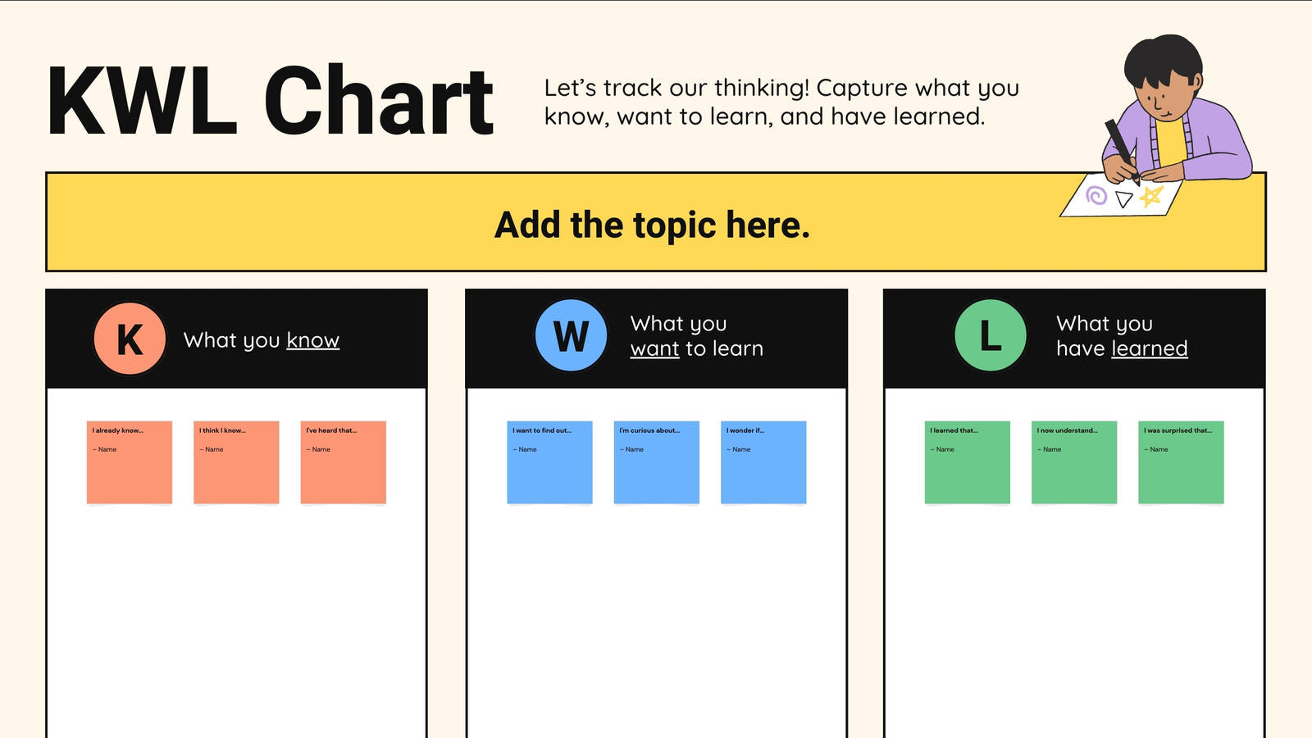Select the 'Let's track our thinking!' subtitle text

pyautogui.click(x=781, y=102)
